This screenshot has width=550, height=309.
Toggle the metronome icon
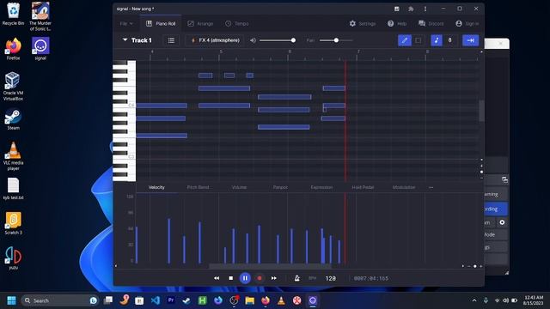[x=296, y=278]
